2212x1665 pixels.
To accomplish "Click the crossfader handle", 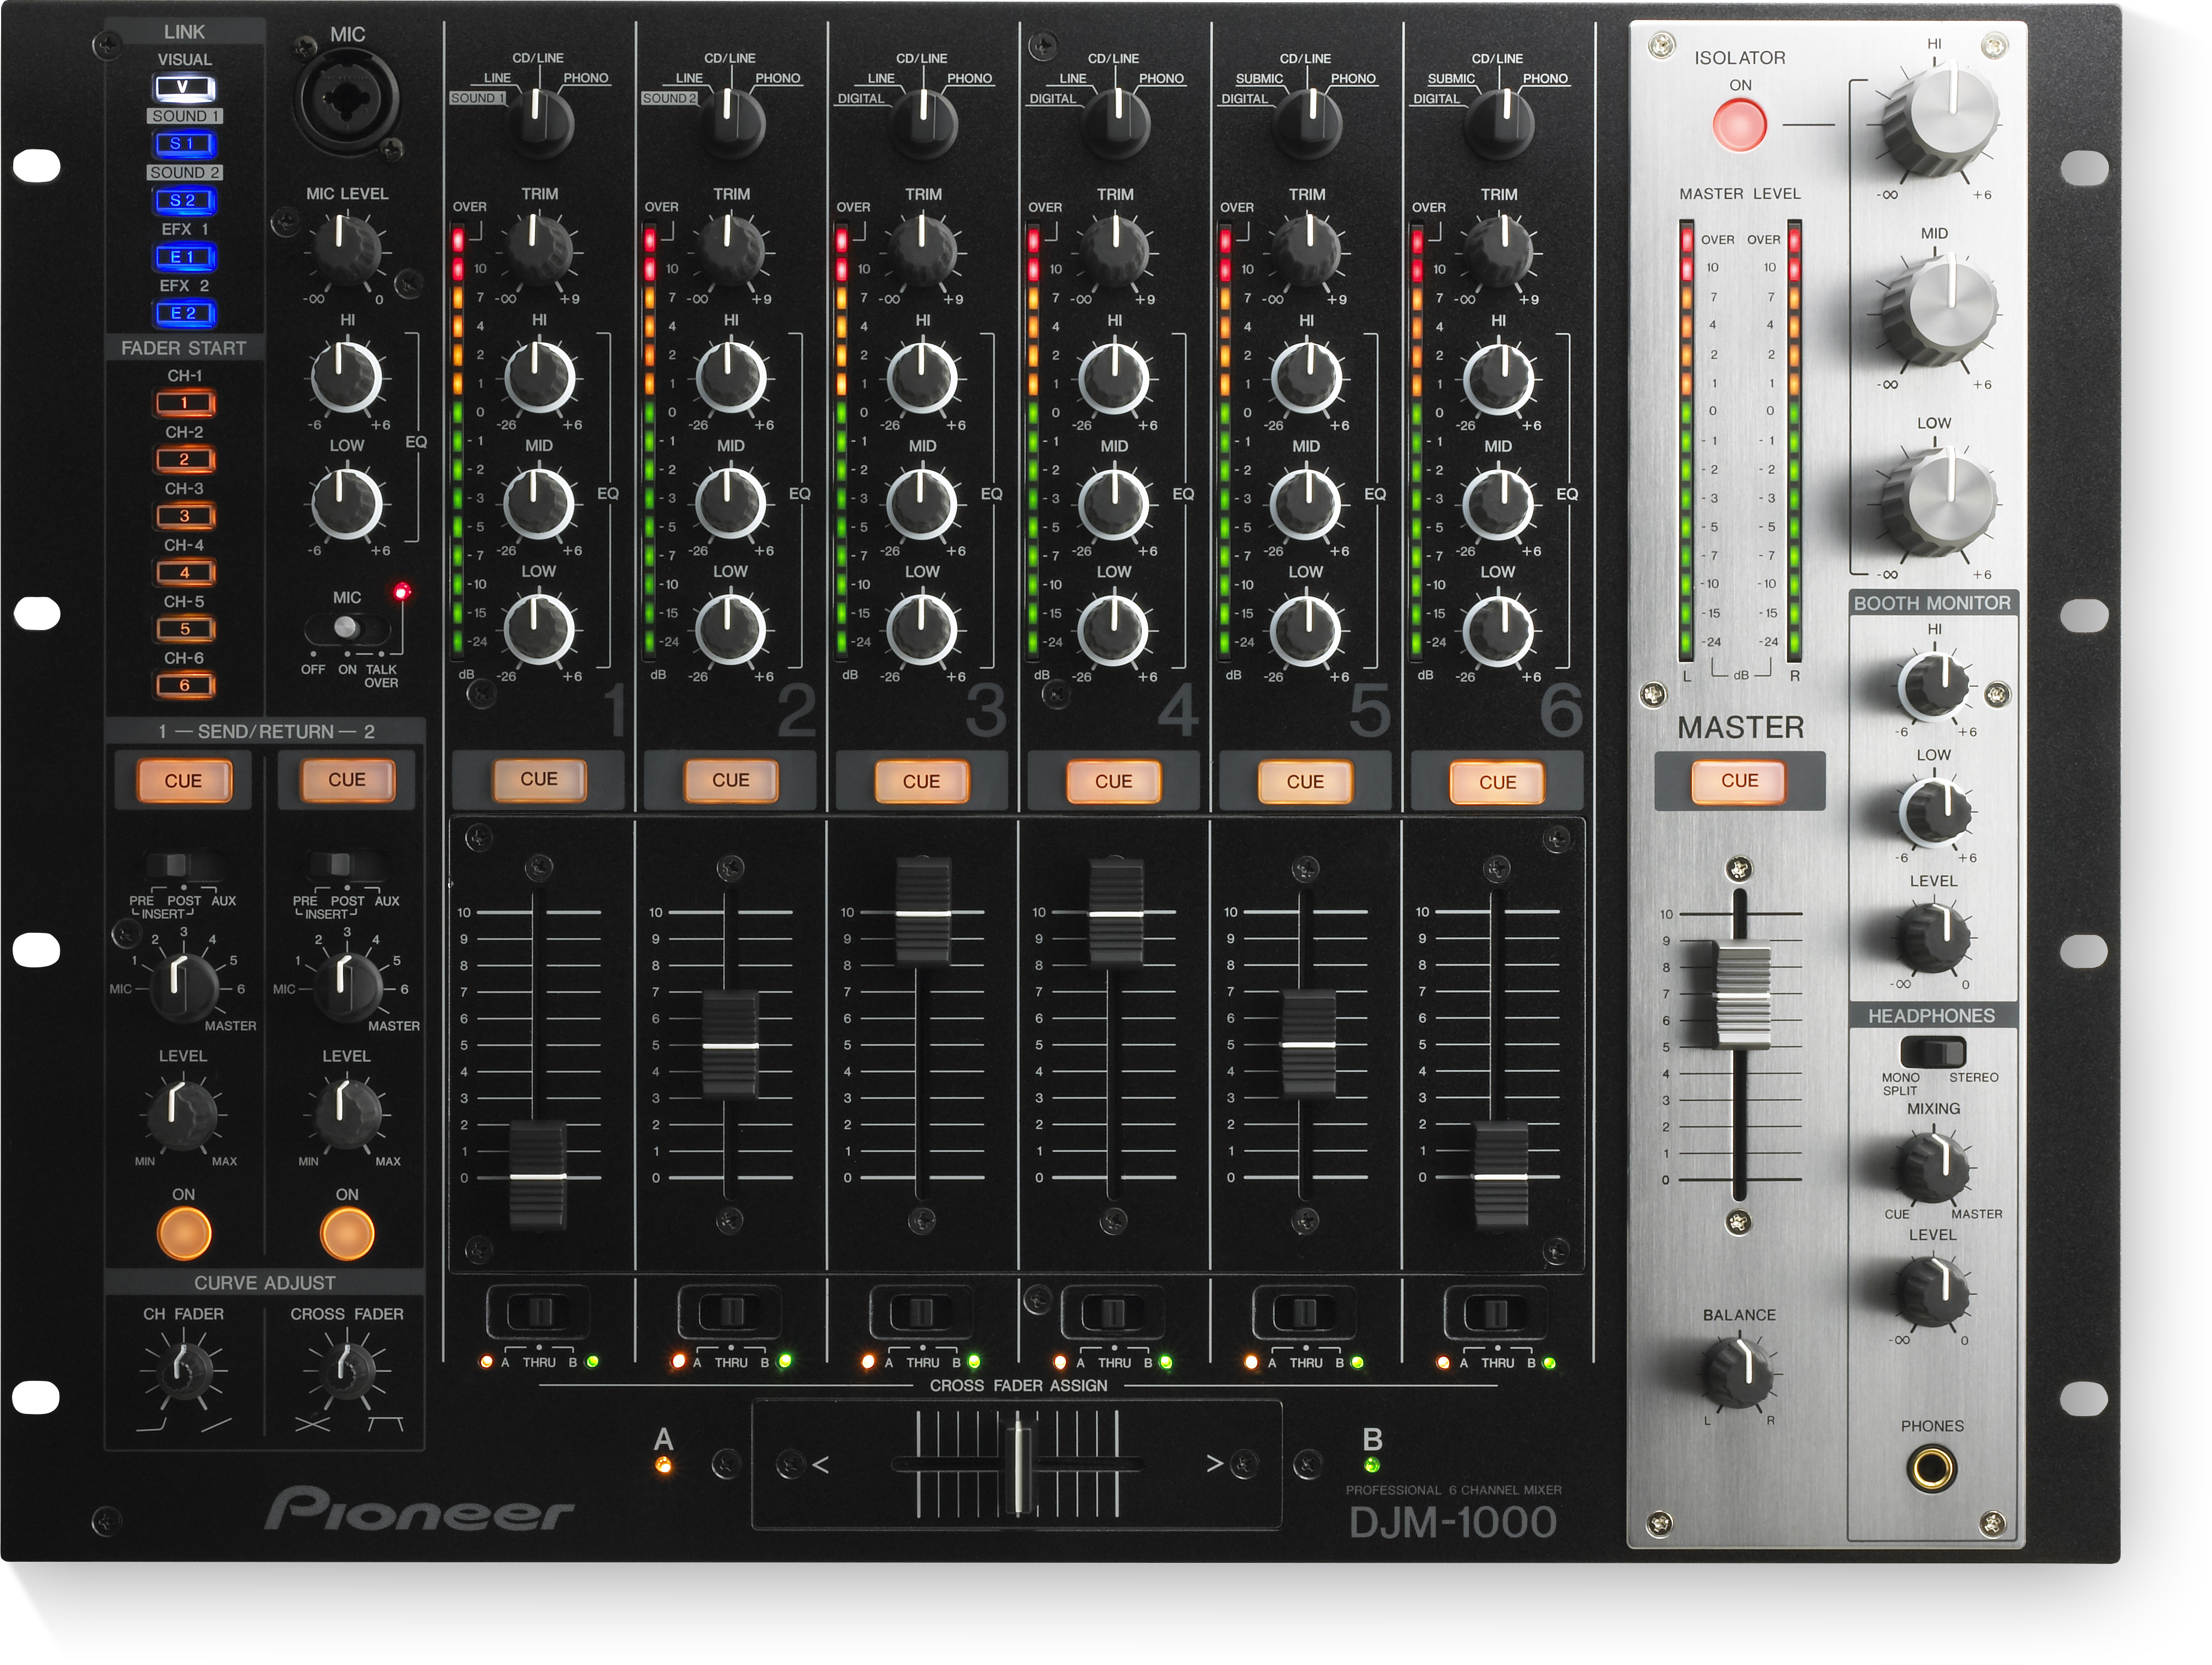I will coord(1019,1468).
